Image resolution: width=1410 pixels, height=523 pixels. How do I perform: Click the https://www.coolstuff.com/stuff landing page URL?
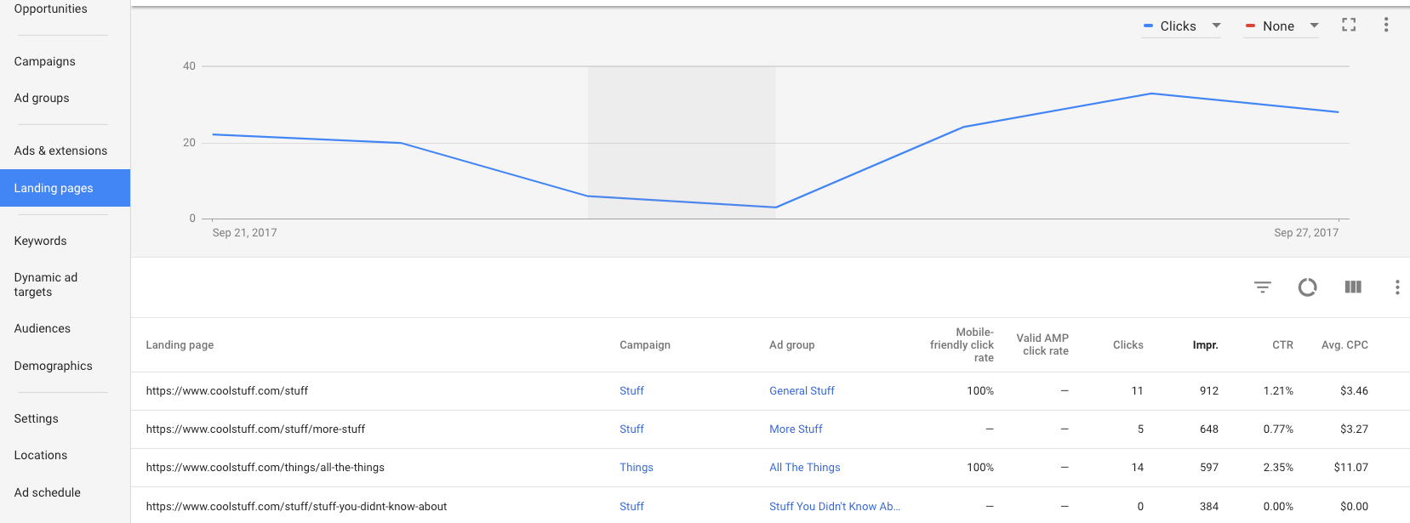[227, 391]
